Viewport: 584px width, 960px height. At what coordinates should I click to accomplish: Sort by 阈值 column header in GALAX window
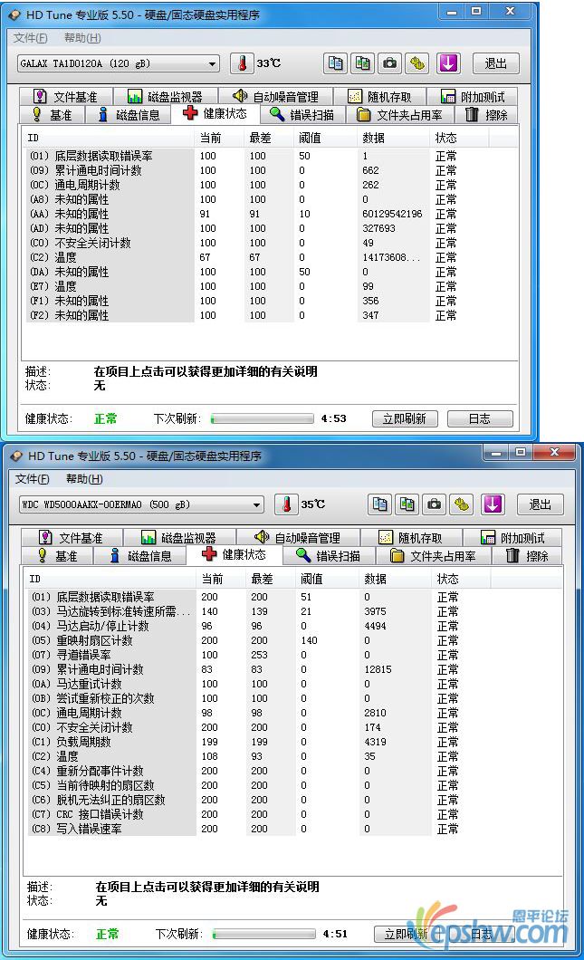click(324, 138)
